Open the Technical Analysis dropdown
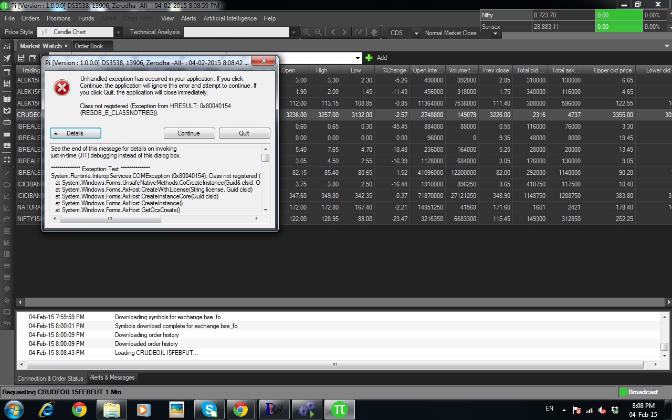The width and height of the screenshot is (672, 420). coord(293,32)
